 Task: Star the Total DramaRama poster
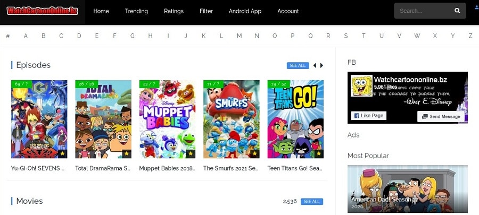127,154
